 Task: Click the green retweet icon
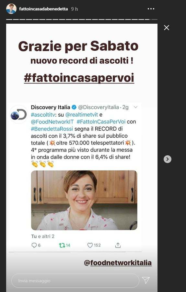[x=62, y=245]
